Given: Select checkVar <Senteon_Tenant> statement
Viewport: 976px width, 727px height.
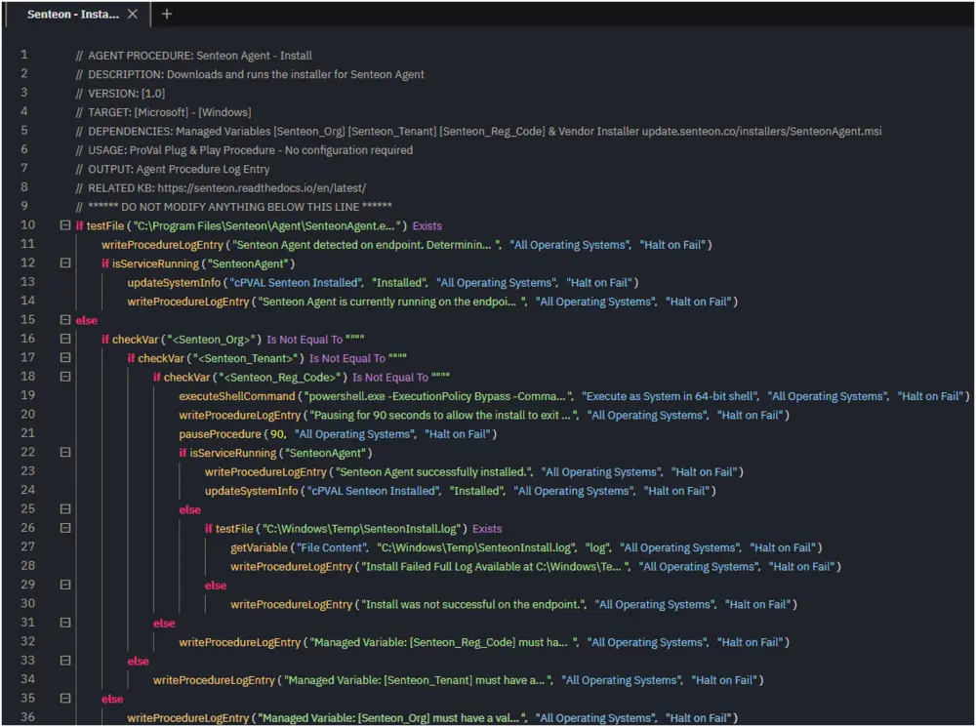Looking at the screenshot, I should point(267,358).
